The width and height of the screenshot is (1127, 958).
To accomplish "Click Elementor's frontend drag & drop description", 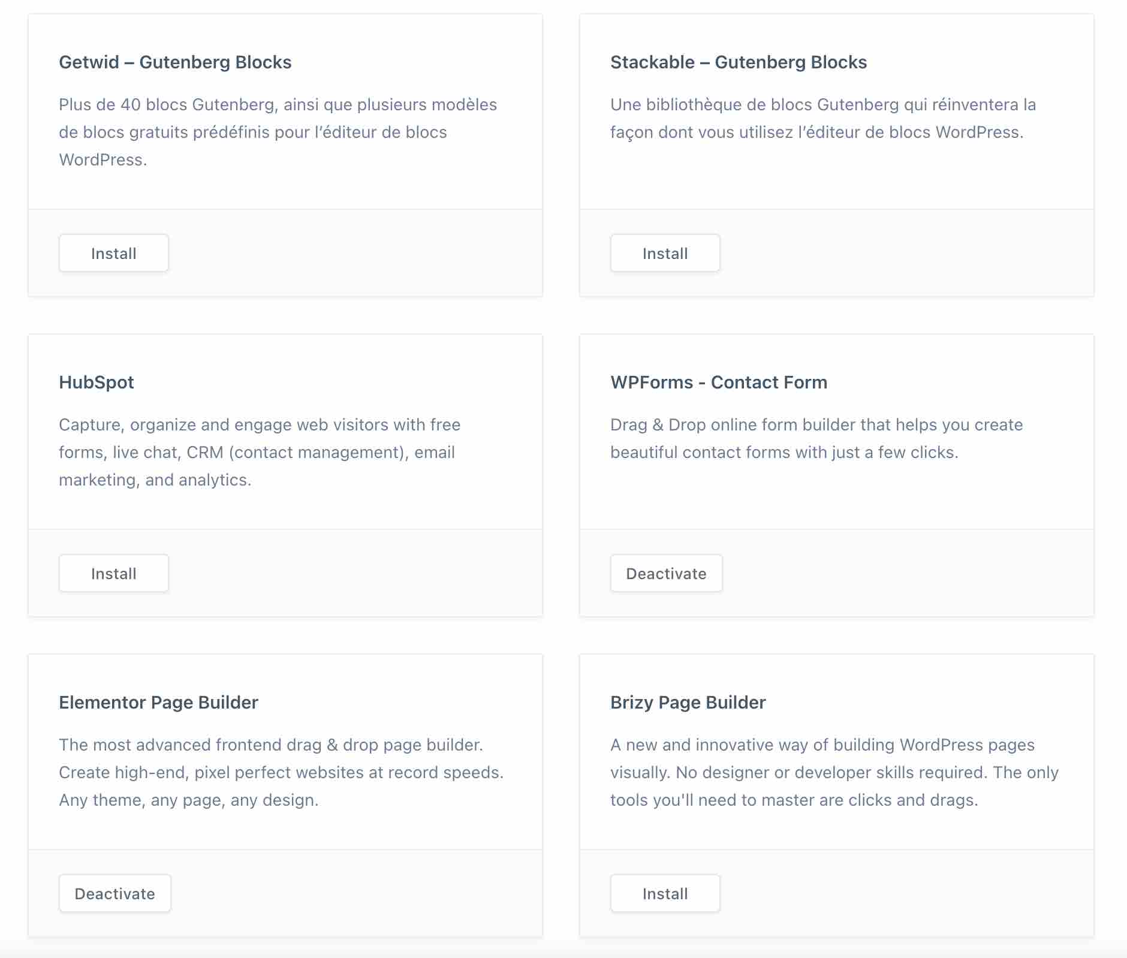I will pyautogui.click(x=281, y=772).
